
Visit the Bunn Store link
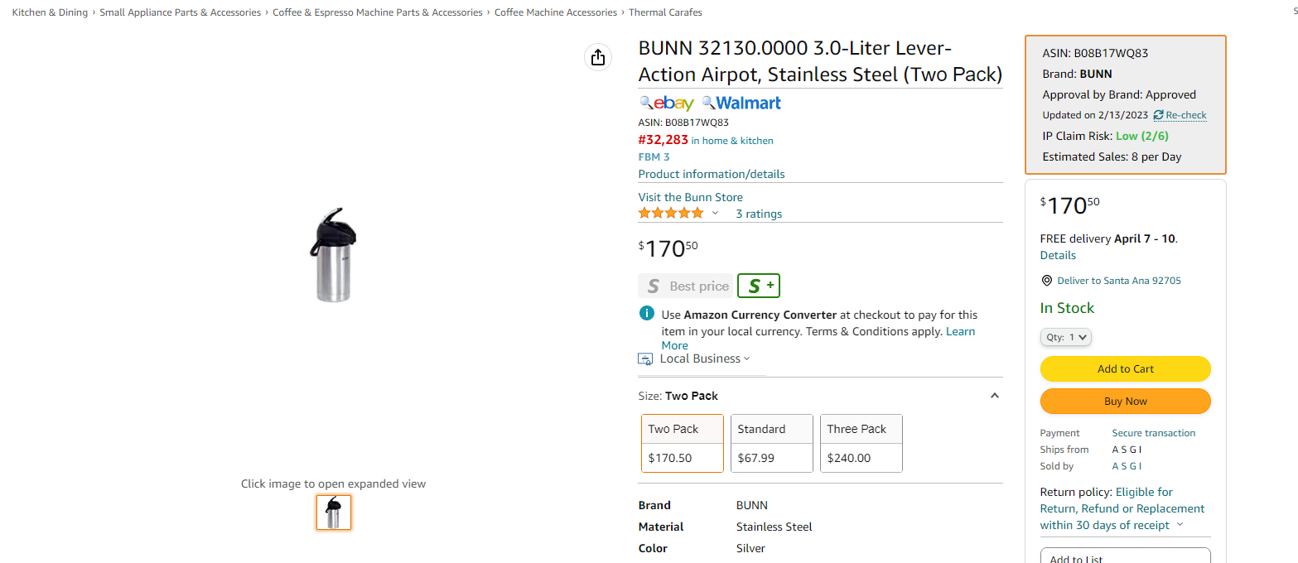pos(690,197)
